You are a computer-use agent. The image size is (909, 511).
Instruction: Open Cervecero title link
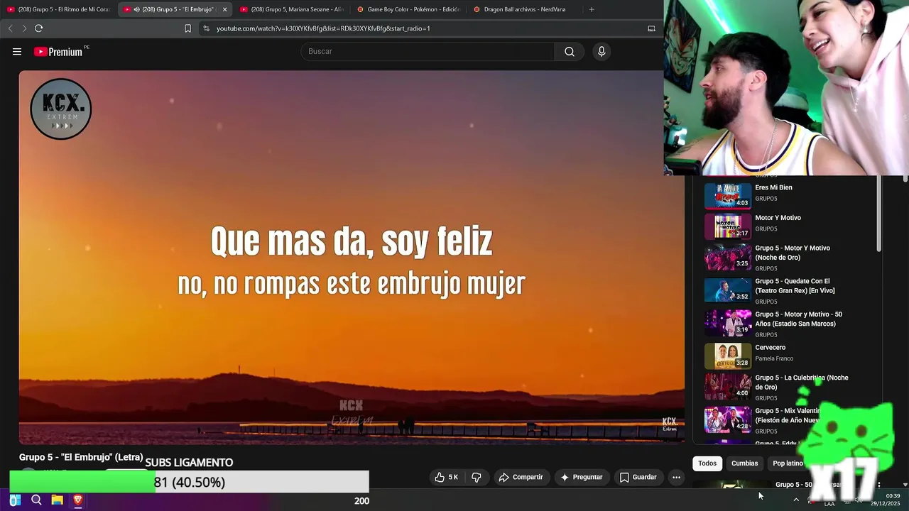(770, 348)
